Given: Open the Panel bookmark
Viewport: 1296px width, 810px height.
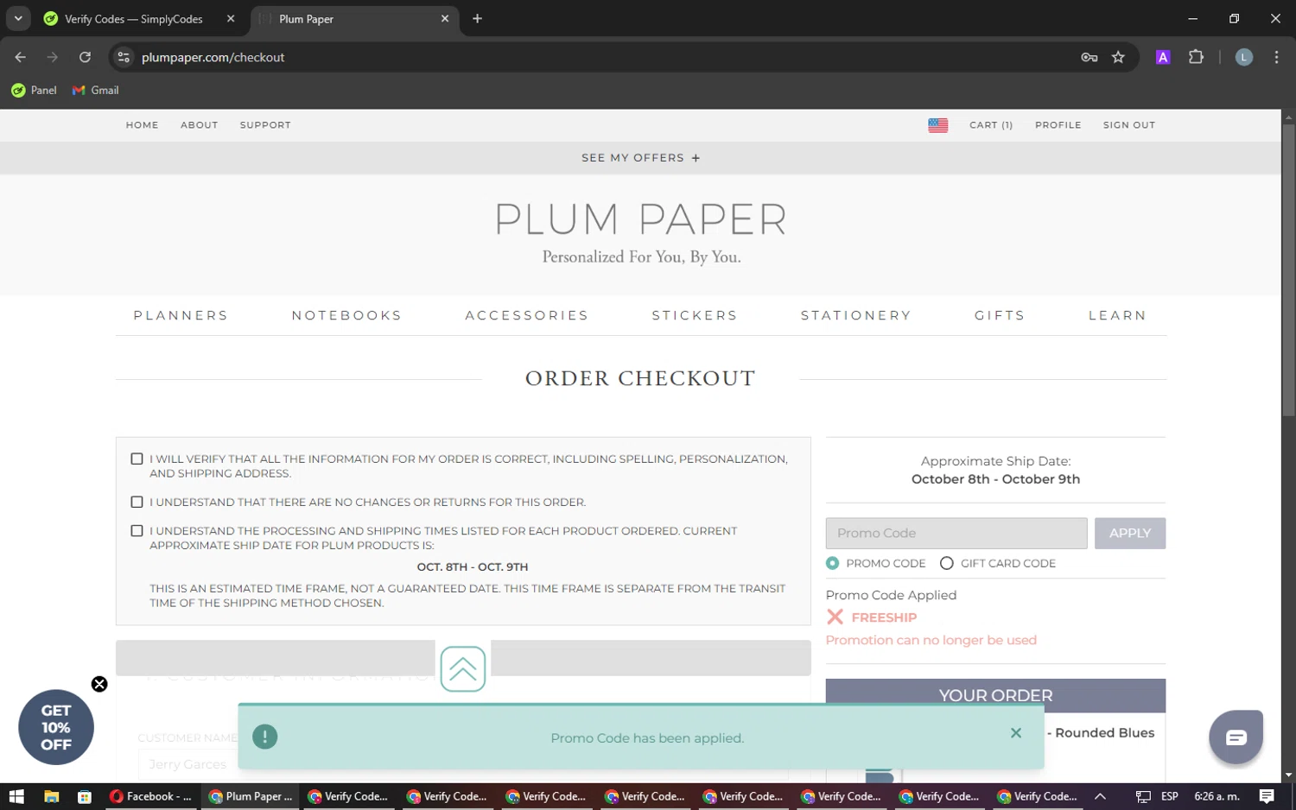Looking at the screenshot, I should [x=34, y=90].
